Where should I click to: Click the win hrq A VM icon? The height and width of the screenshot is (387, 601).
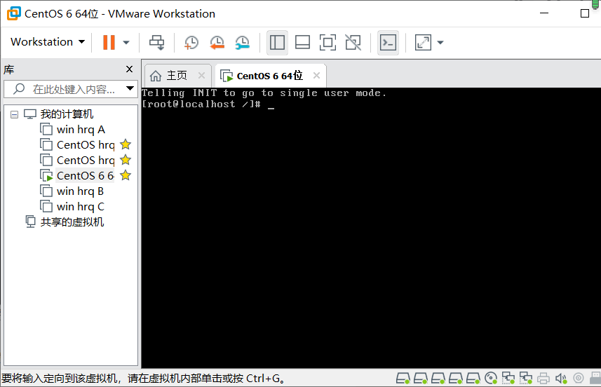coord(46,130)
